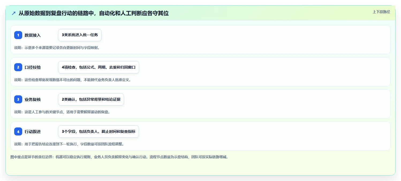
Task: Click the '上下游路径' label in header
Action: click(x=381, y=12)
